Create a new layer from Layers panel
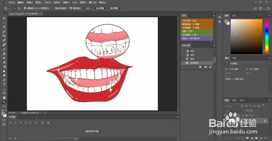Image resolution: width=272 pixels, height=141 pixels. pos(261,138)
